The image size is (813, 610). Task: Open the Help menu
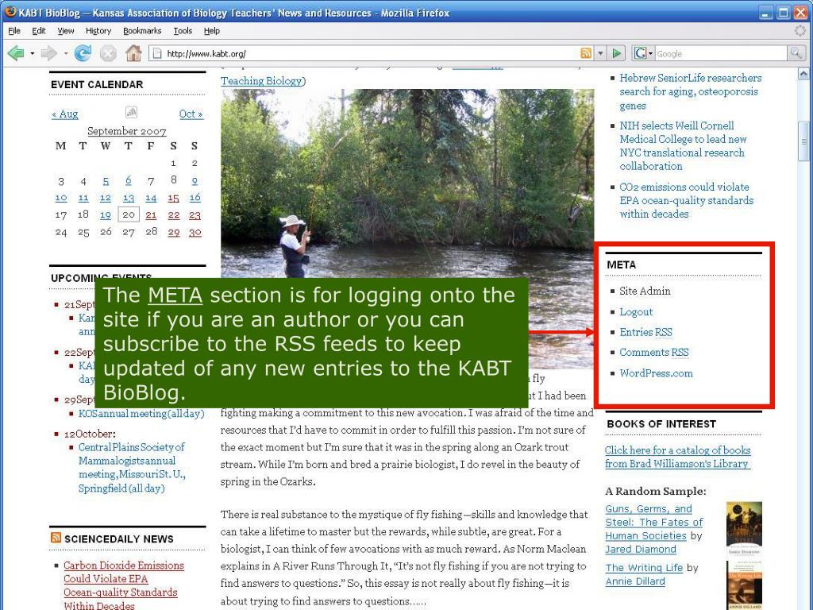[x=211, y=31]
